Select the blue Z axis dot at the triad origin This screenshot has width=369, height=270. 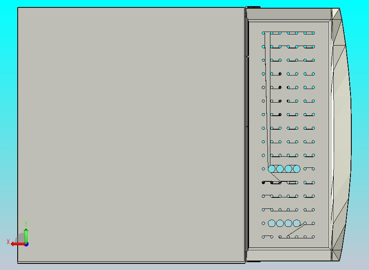pos(27,245)
